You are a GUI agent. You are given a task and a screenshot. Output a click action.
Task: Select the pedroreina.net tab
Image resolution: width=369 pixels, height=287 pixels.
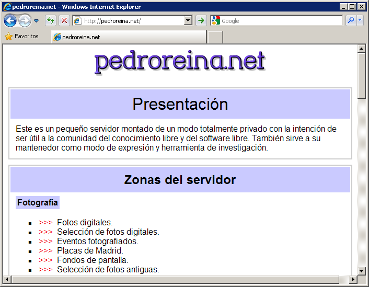click(128, 37)
